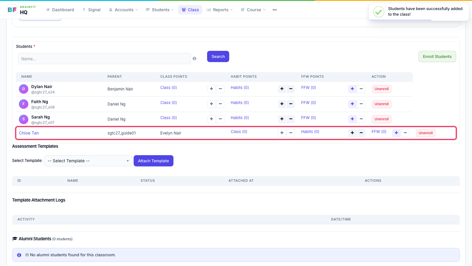Screen dimensions: 472x266
Task: Subtract an FFW point from Sarah Ng
Action: [361, 119]
